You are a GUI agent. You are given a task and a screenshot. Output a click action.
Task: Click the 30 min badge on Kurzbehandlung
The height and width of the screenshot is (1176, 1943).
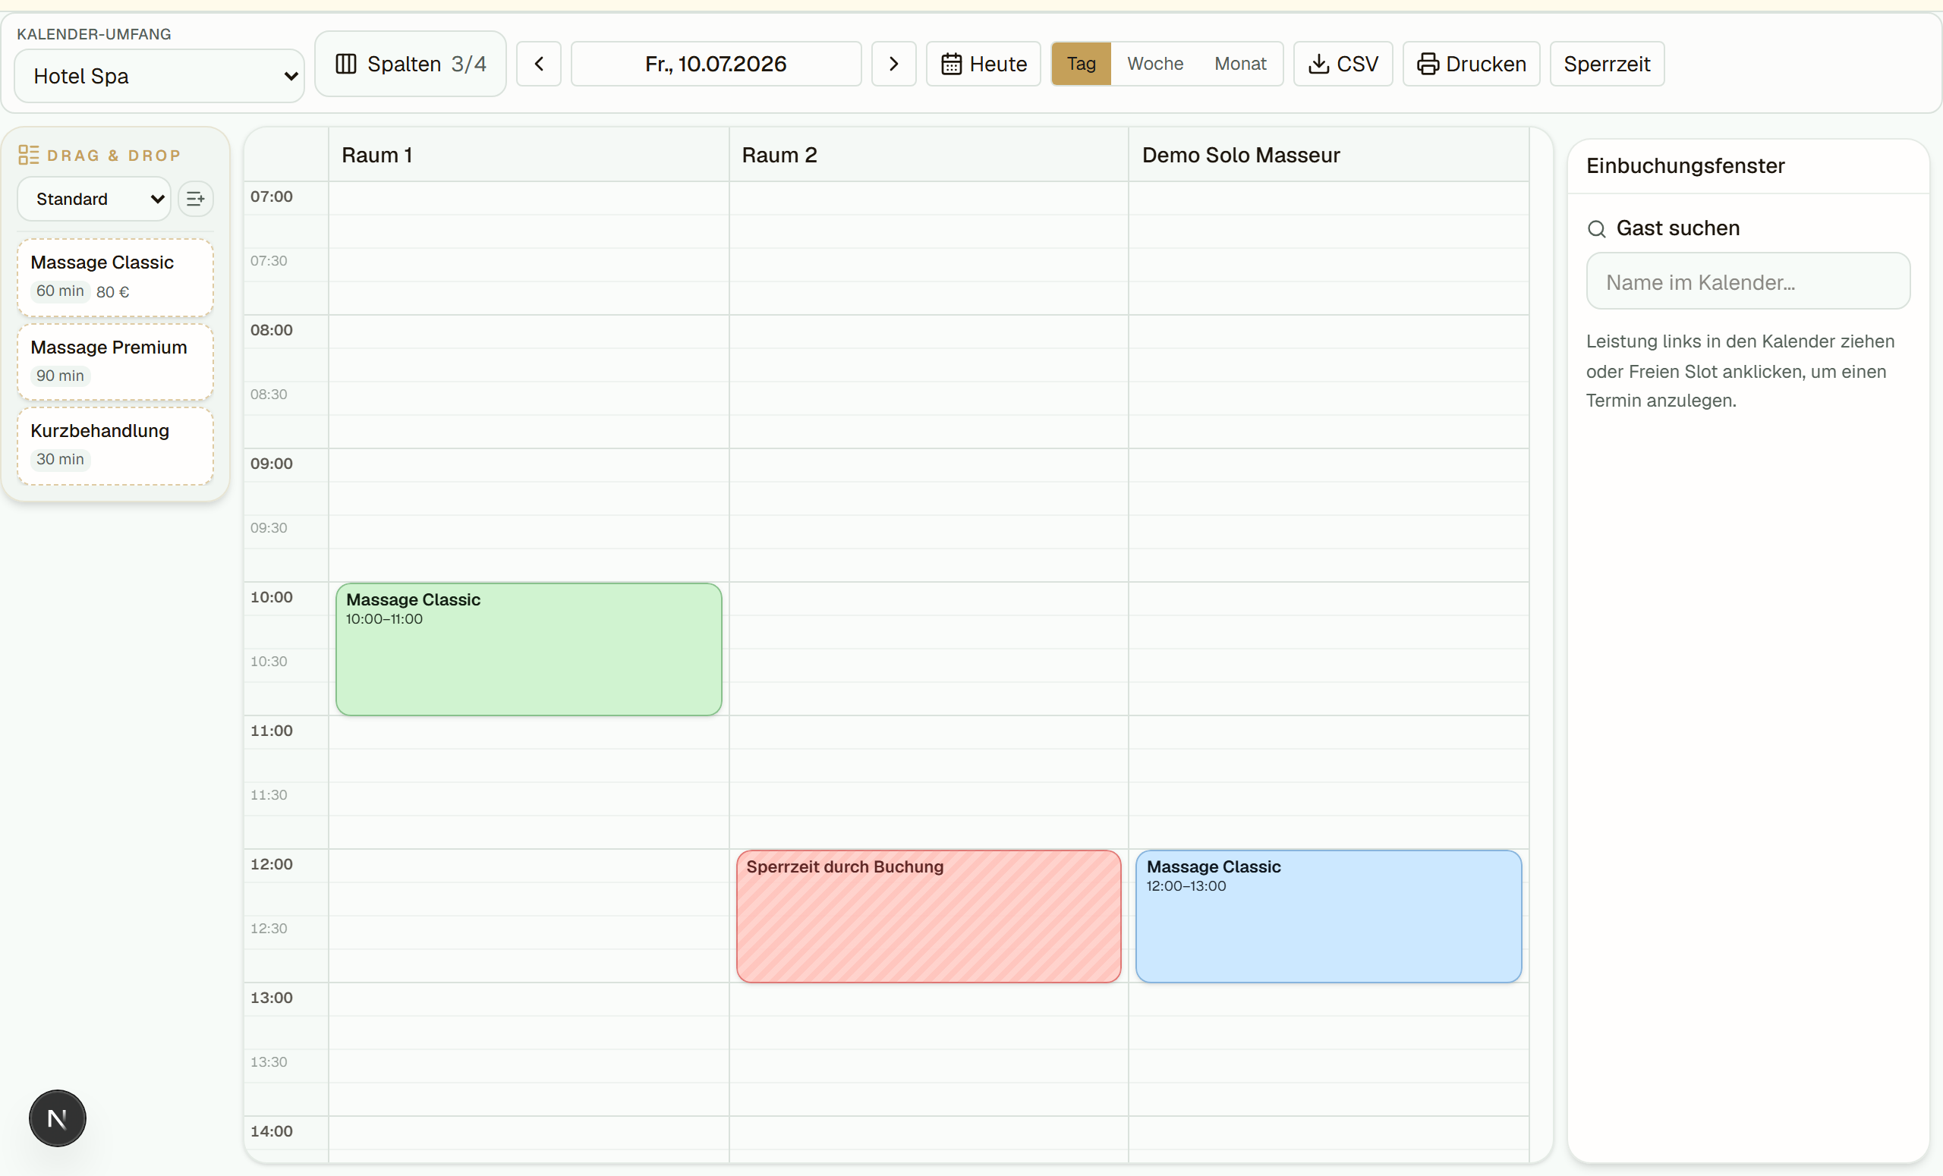pos(60,460)
